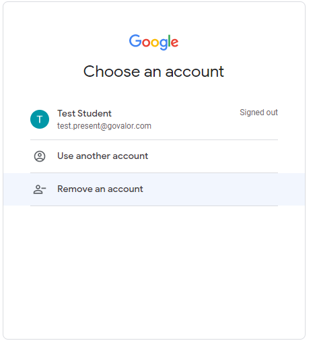
Task: Click the yellow second o in Google logo
Action: coord(155,42)
